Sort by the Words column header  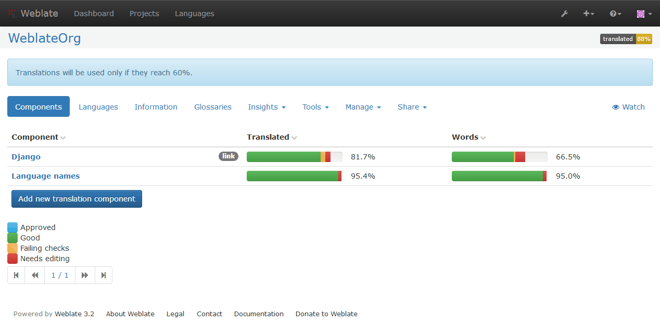tap(468, 137)
